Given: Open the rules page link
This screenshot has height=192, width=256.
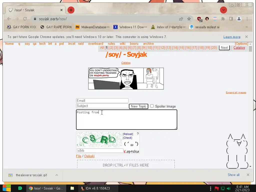Looking at the screenshot, I should [111, 43].
